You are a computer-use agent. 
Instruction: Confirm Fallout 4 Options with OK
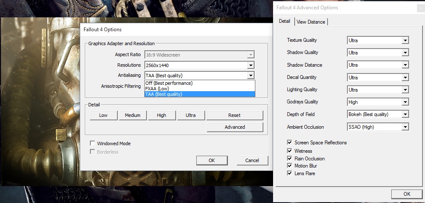coord(212,160)
